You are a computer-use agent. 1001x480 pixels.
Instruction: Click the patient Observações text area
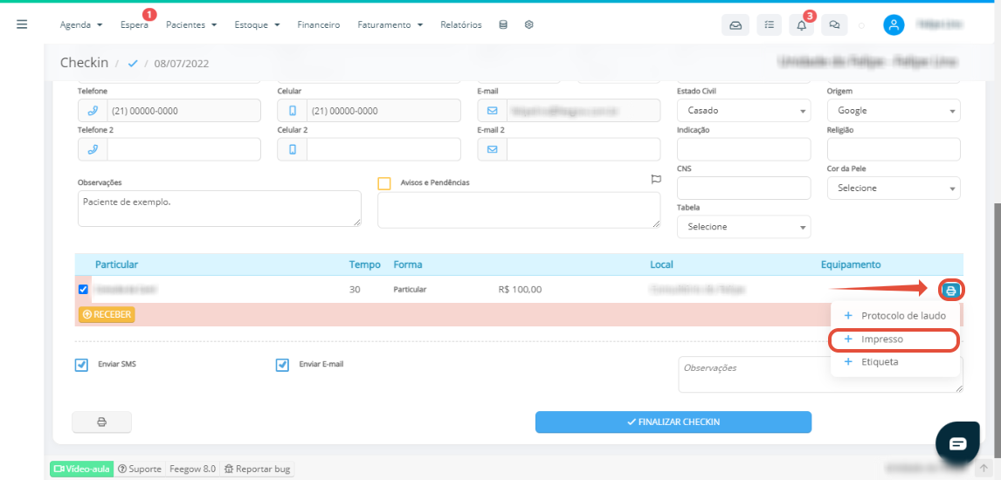click(x=219, y=209)
